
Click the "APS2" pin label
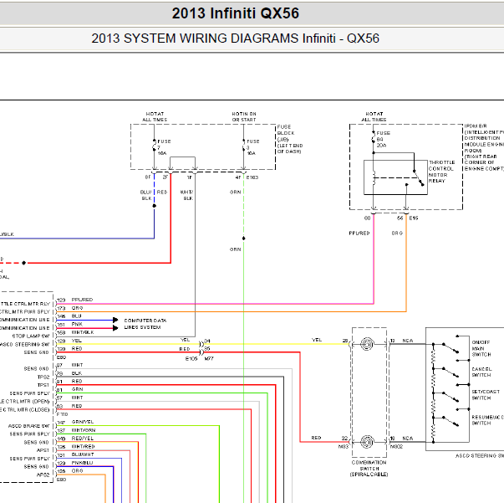(x=43, y=475)
